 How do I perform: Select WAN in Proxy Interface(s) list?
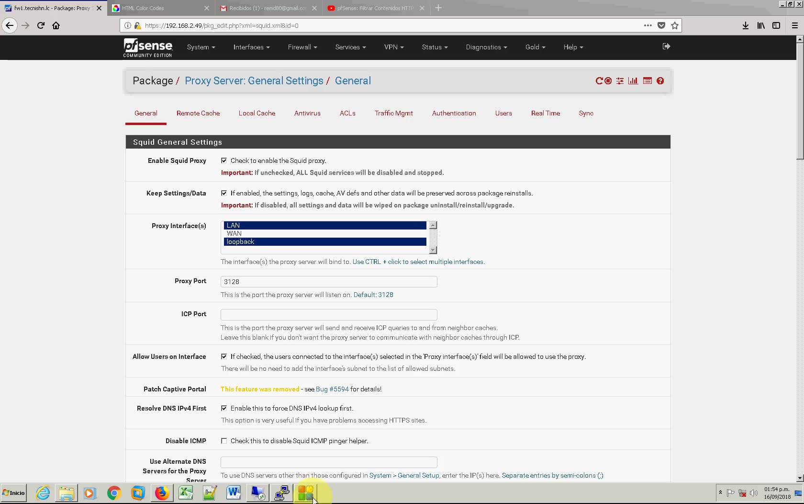pos(234,233)
